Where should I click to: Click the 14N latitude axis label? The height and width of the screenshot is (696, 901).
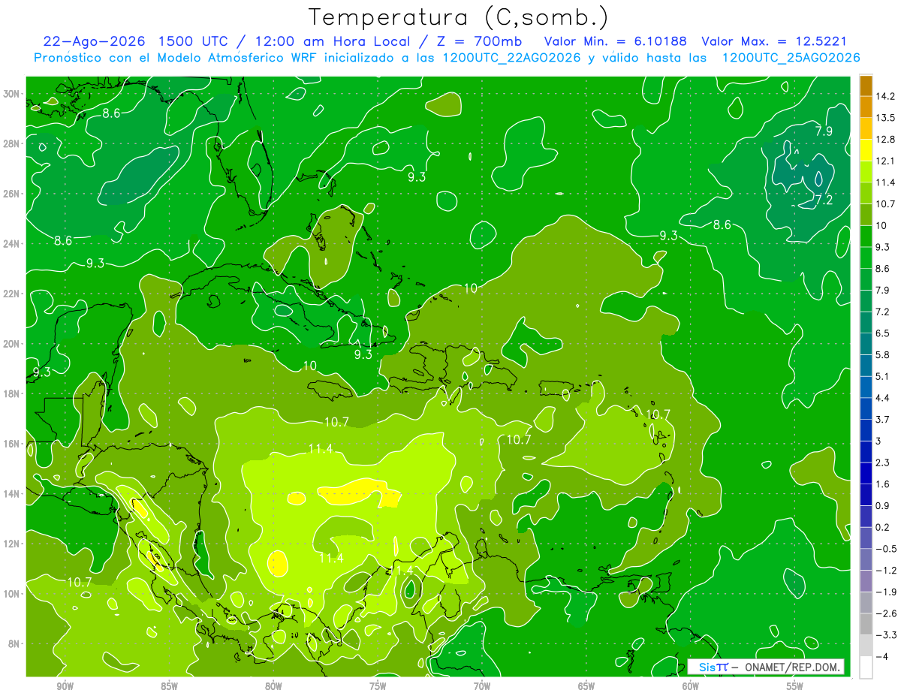pyautogui.click(x=11, y=494)
